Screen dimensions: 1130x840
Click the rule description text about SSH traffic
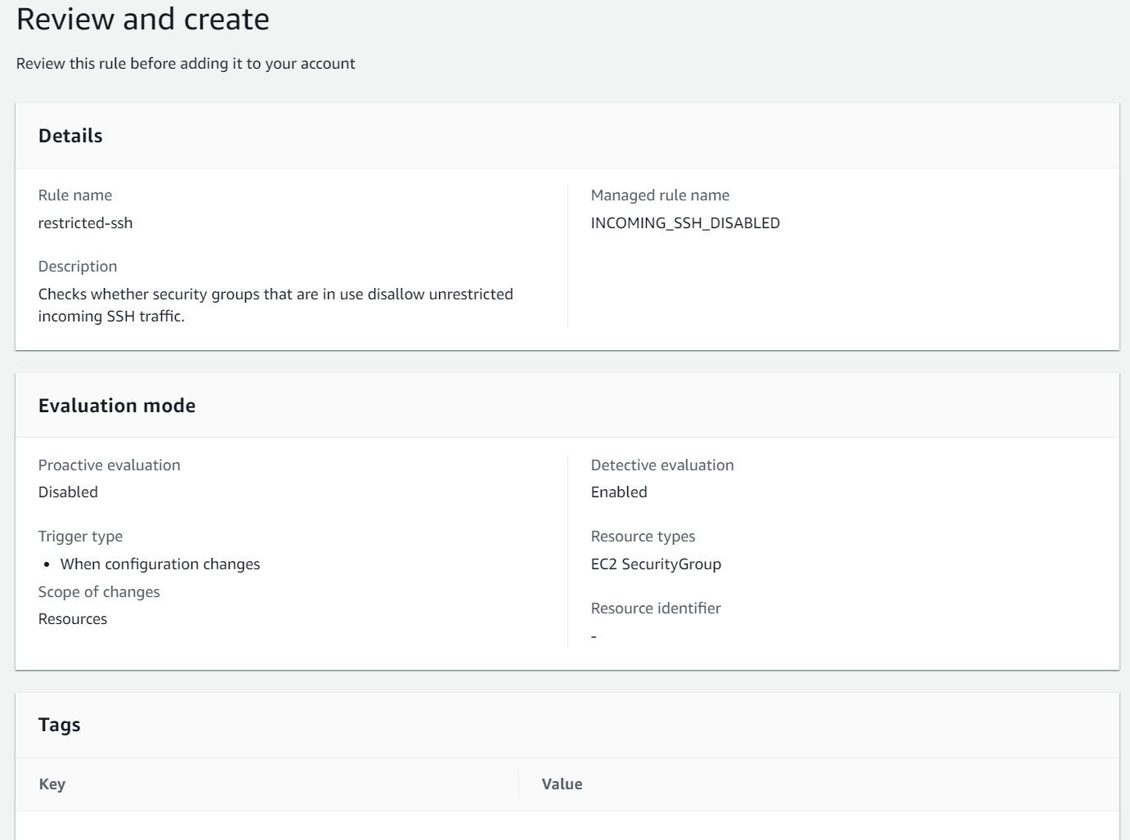tap(275, 305)
